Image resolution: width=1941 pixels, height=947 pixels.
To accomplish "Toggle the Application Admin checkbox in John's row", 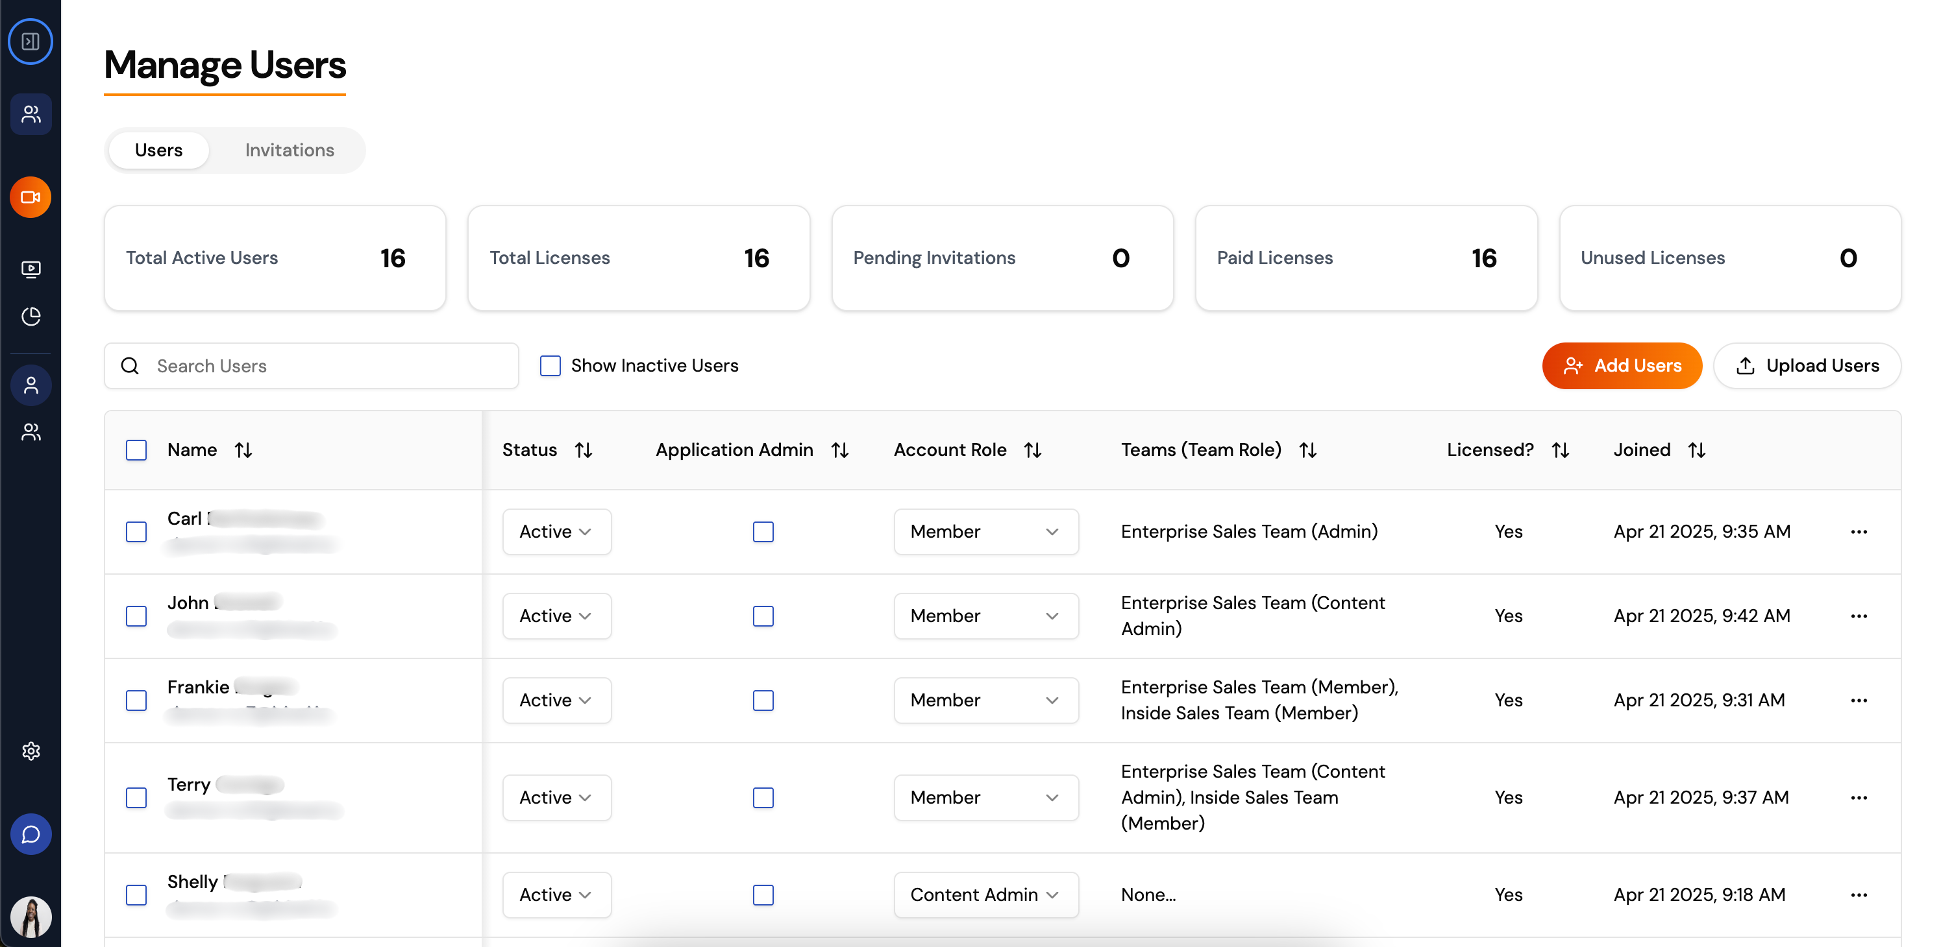I will (x=763, y=616).
